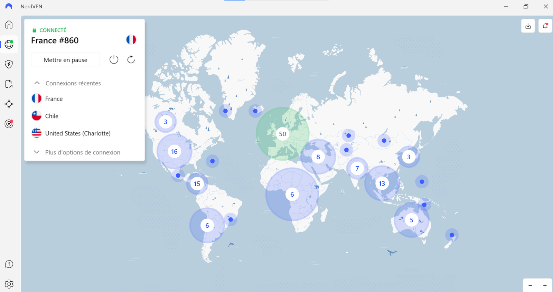The width and height of the screenshot is (553, 292).
Task: Open the notifications bell icon
Action: [545, 26]
